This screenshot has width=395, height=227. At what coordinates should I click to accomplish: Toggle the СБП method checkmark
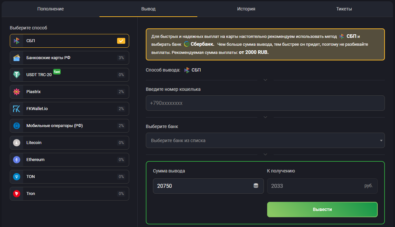[x=121, y=41]
